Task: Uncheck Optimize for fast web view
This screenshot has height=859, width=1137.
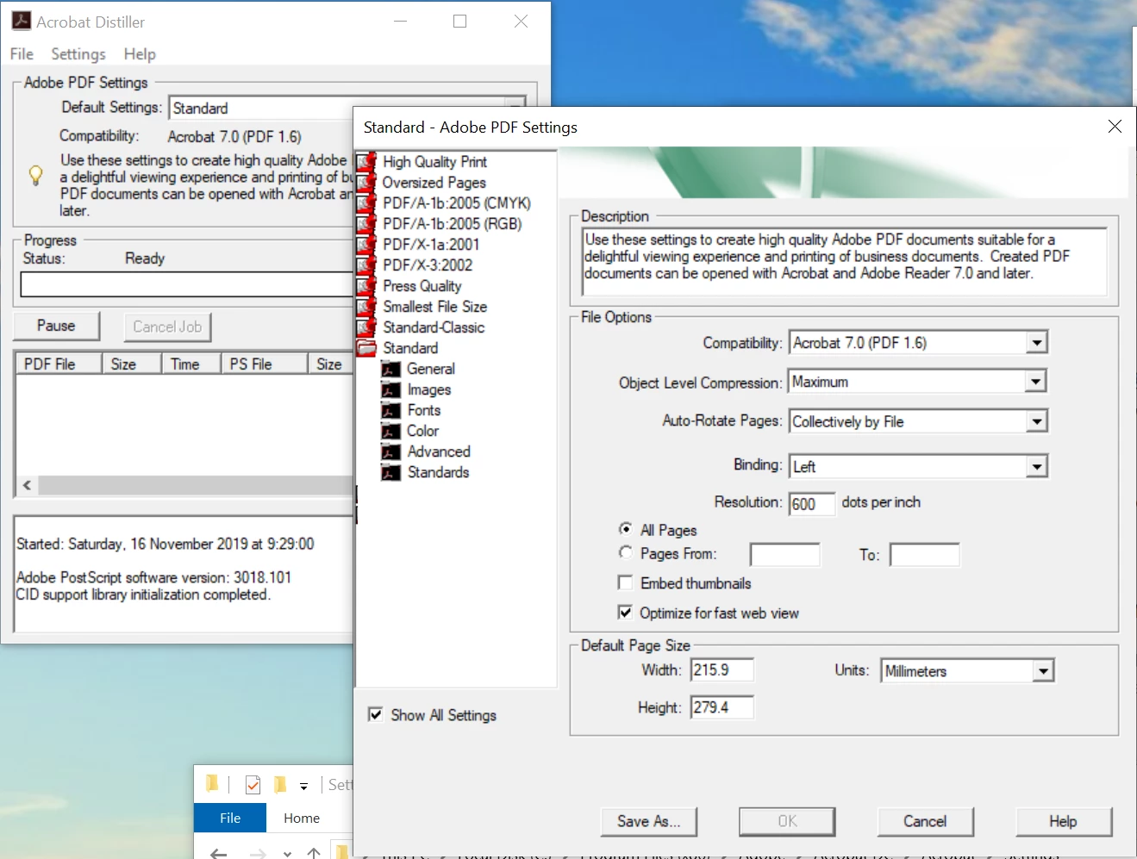Action: [625, 613]
